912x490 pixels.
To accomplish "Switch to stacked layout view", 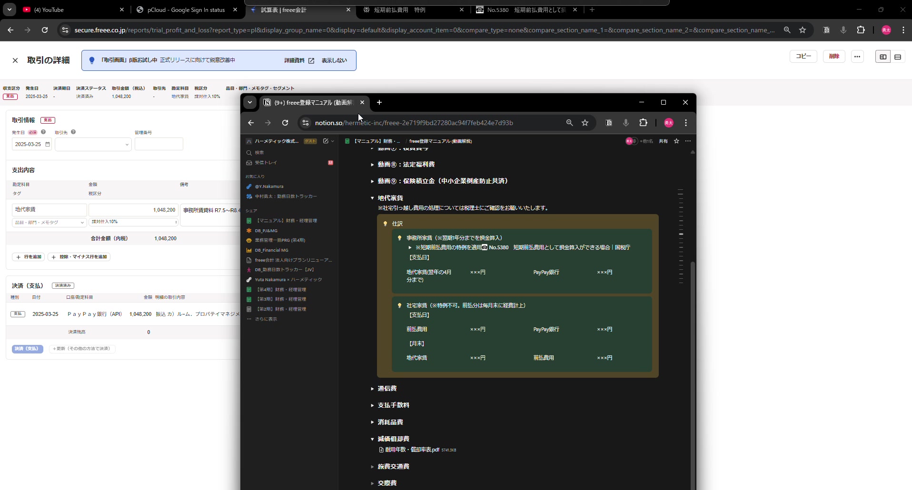I will (898, 57).
